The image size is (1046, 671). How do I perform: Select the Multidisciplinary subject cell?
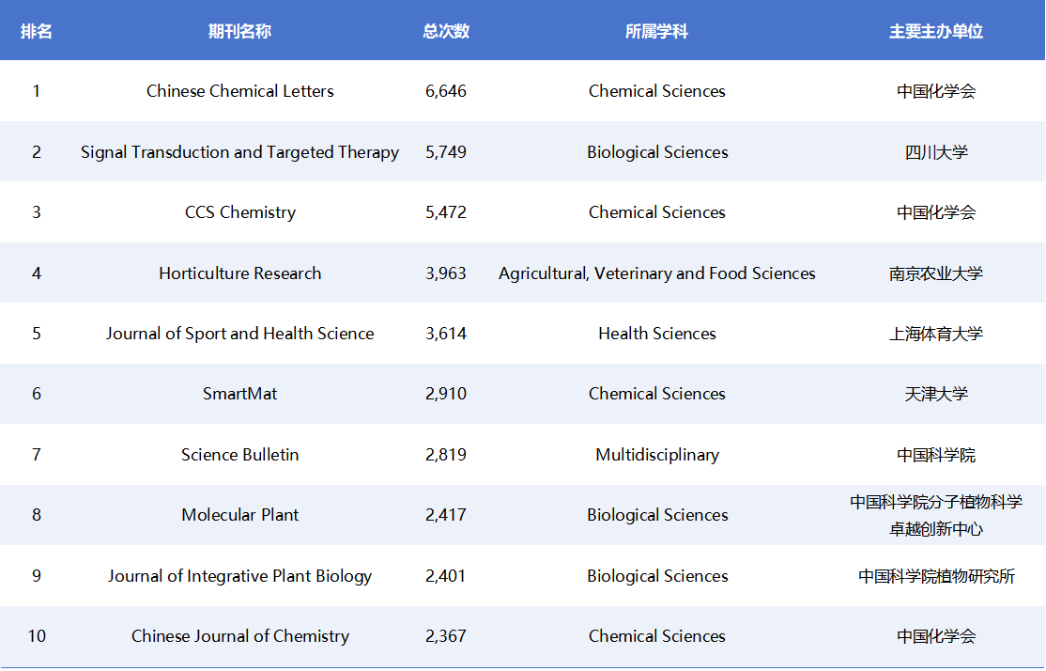656,455
